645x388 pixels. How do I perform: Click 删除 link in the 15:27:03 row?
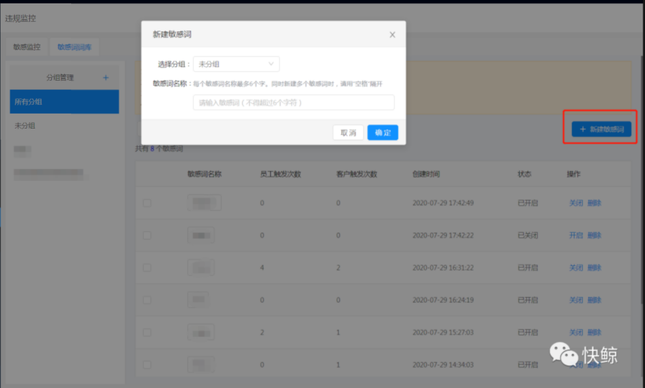point(594,332)
